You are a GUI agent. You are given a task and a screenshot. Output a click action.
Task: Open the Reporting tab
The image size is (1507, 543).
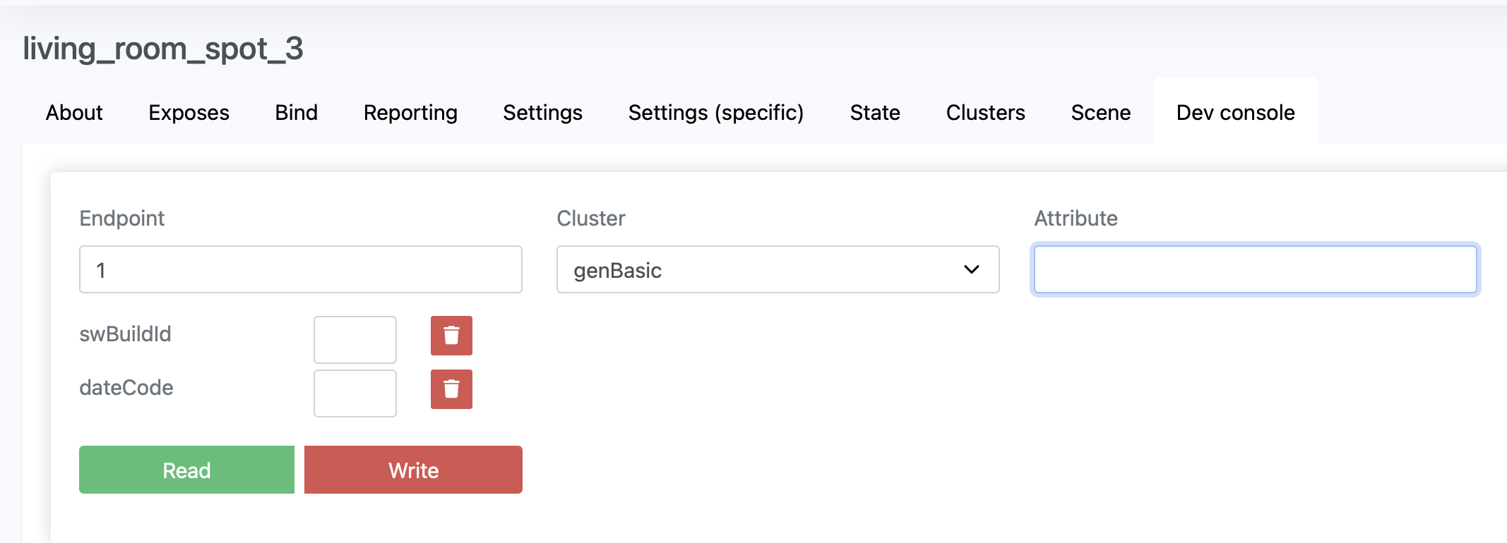tap(410, 113)
